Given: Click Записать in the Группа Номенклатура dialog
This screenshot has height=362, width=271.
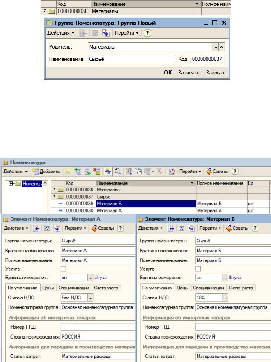Looking at the screenshot, I should pyautogui.click(x=188, y=73).
